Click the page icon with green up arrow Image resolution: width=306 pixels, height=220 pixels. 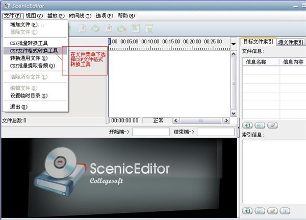pyautogui.click(x=136, y=28)
